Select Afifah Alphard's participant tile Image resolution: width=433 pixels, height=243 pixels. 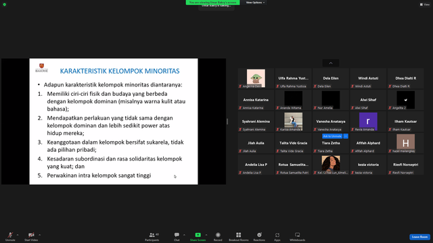click(368, 143)
